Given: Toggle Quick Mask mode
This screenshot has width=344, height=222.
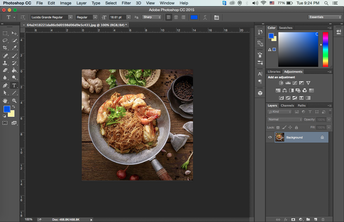Looking at the screenshot, I should (x=5, y=123).
